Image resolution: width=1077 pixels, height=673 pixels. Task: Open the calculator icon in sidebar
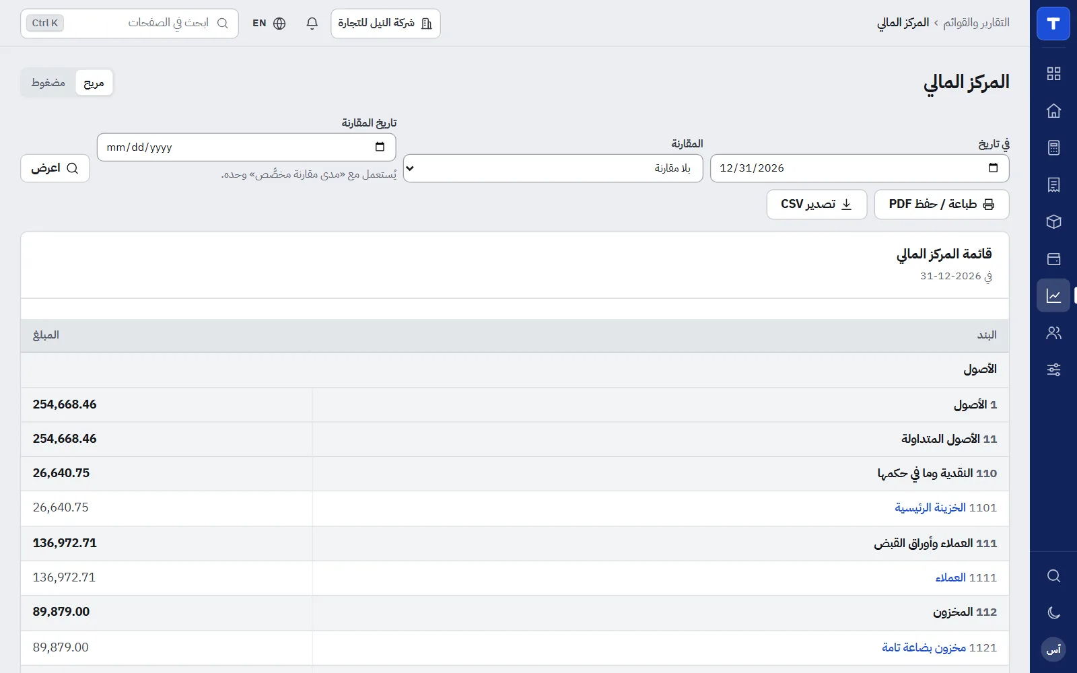pyautogui.click(x=1053, y=148)
